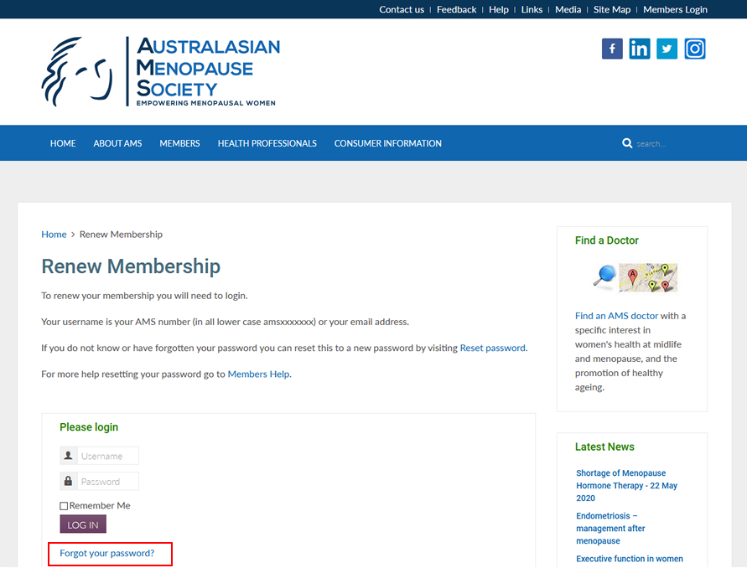Viewport: 747px width, 568px height.
Task: Open the Site Map link
Action: (612, 9)
